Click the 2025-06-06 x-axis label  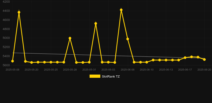pyautogui.click(x=127, y=70)
